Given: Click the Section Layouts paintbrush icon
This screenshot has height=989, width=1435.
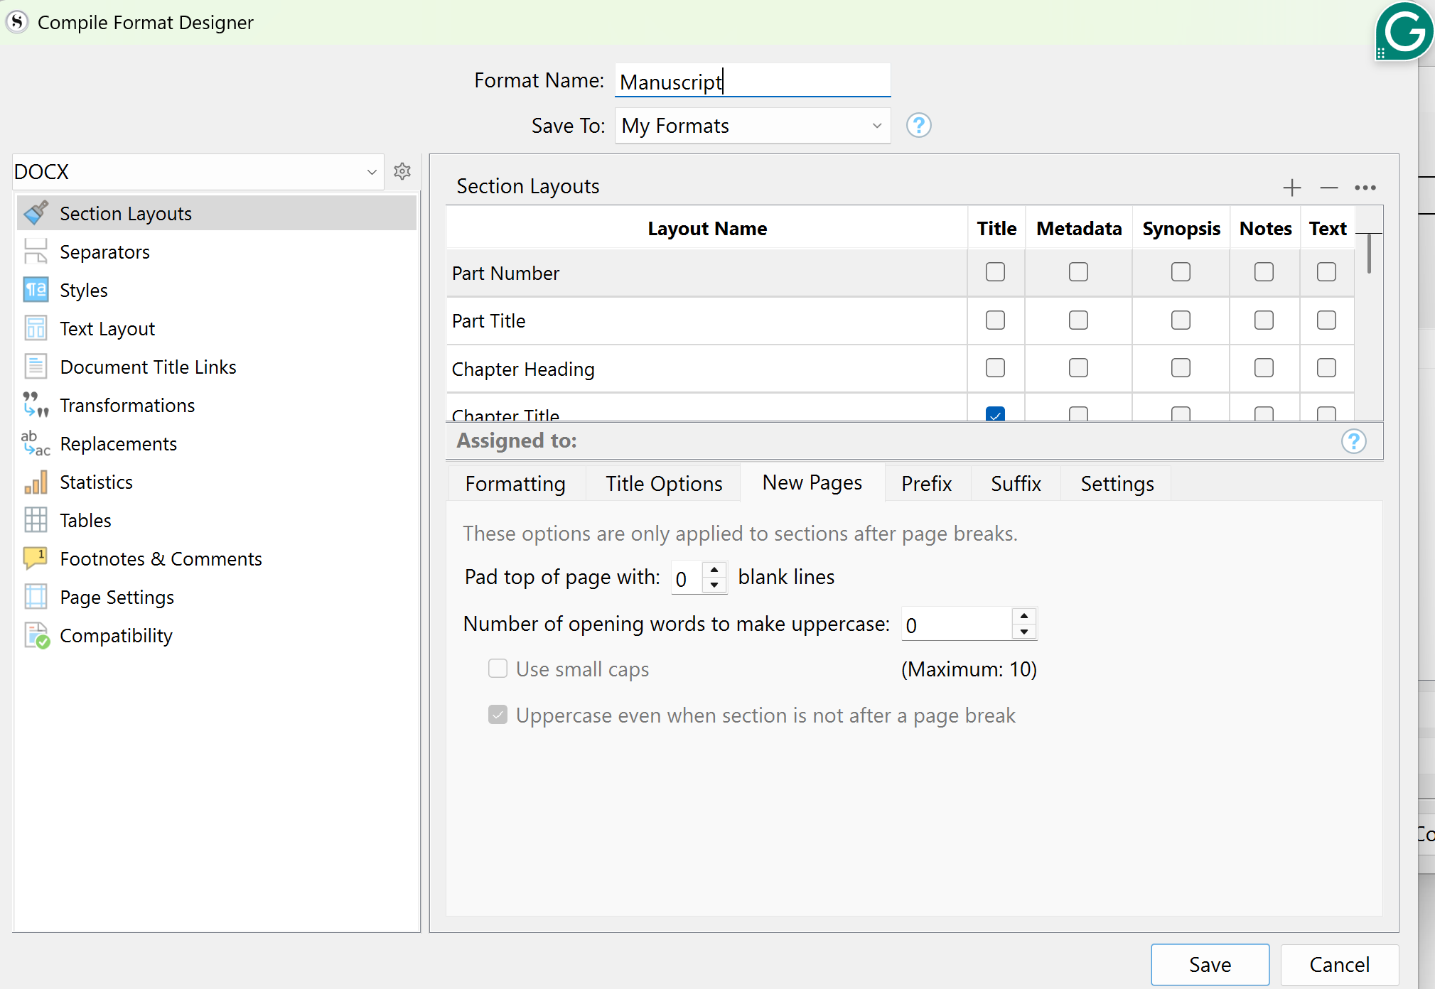Looking at the screenshot, I should 36,213.
